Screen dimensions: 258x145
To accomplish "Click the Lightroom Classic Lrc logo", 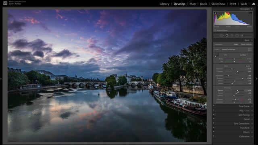I will point(5,3).
